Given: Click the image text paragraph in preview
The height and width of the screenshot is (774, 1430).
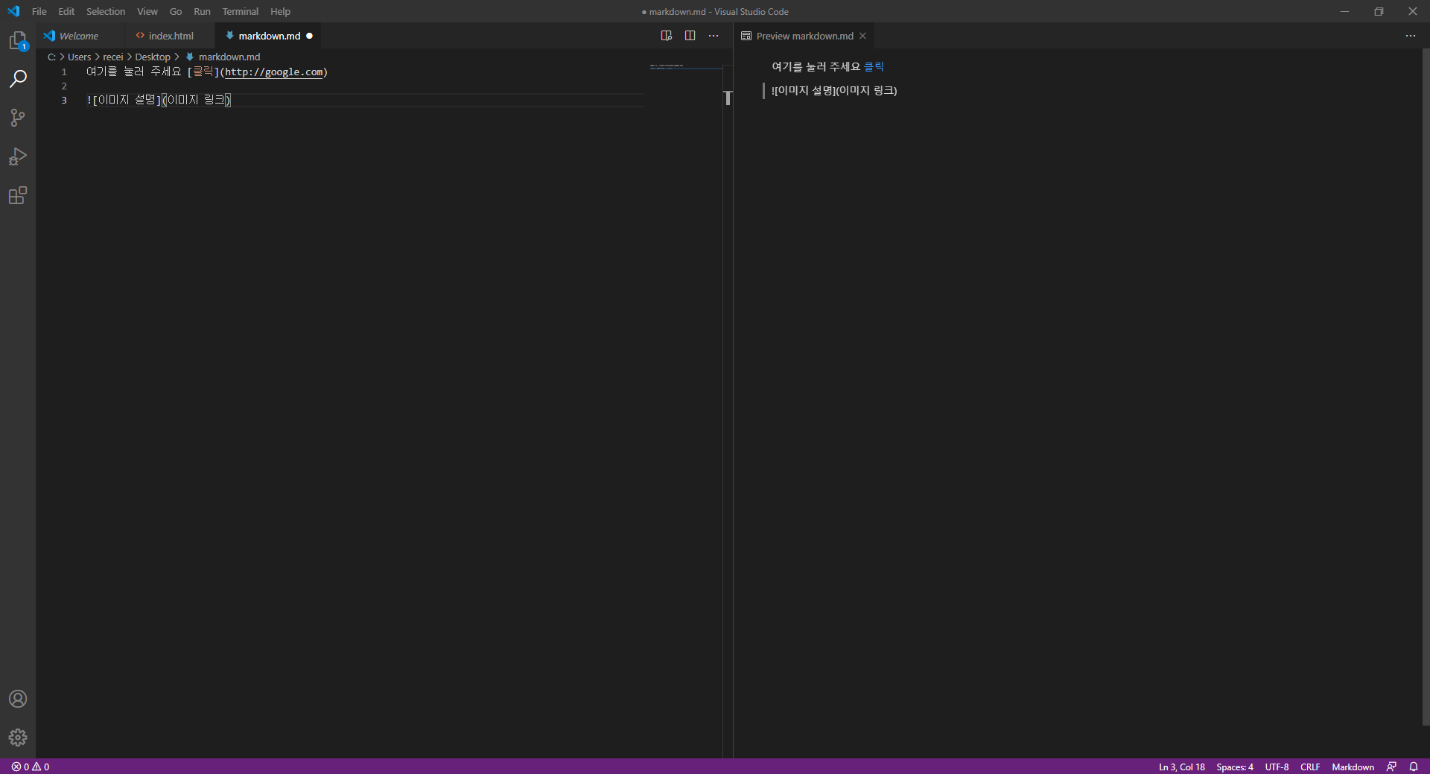Looking at the screenshot, I should (834, 91).
